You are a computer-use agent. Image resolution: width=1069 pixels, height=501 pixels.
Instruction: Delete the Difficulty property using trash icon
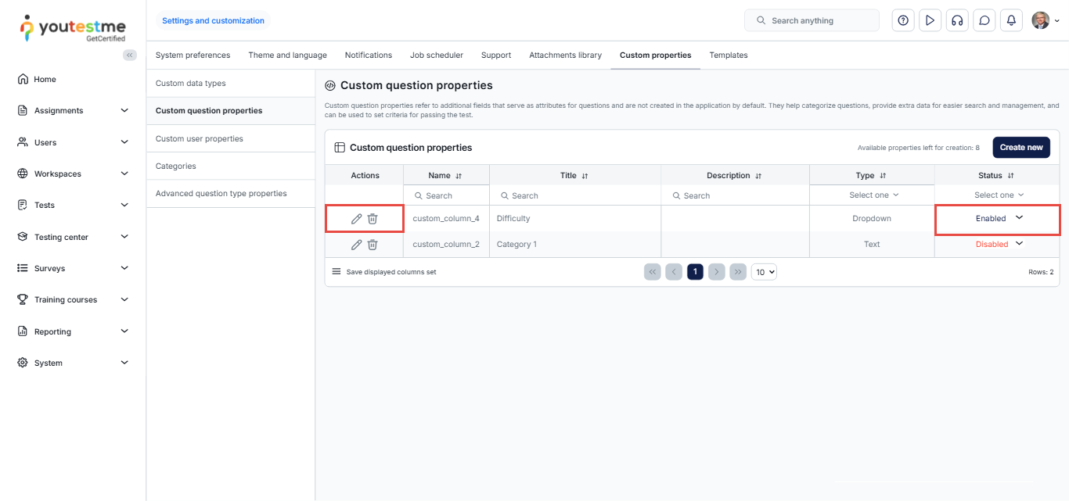coord(373,219)
